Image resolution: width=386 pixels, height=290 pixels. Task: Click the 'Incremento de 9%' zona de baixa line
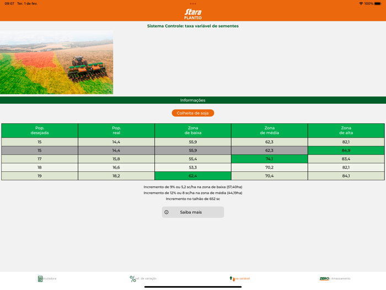193,187
